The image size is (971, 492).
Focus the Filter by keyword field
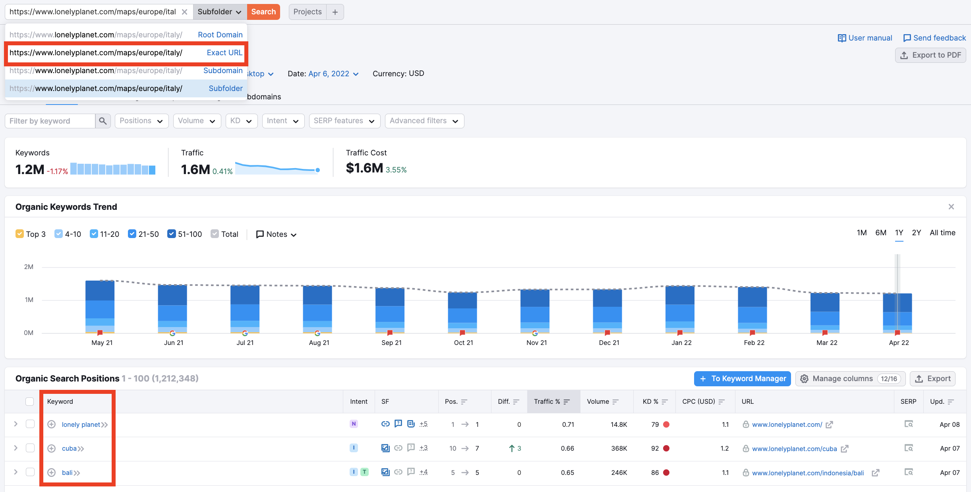click(x=50, y=121)
